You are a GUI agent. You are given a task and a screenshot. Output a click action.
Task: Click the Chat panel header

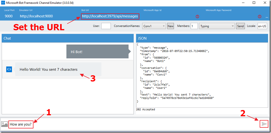click(68, 38)
